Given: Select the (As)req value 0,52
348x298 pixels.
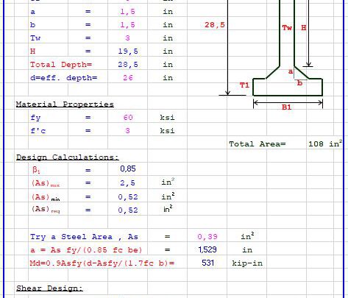Looking at the screenshot, I should tap(128, 210).
